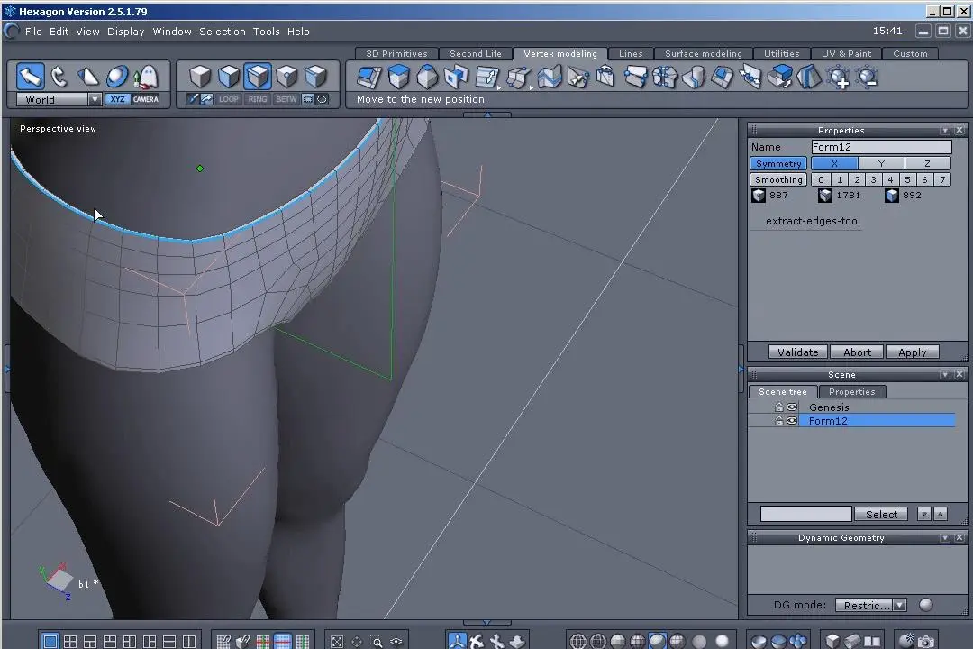The height and width of the screenshot is (649, 973).
Task: Select the zoom-out magnifier tool with minus
Action: [x=867, y=77]
